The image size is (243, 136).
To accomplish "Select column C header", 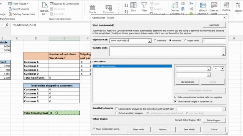I will pos(17,39).
